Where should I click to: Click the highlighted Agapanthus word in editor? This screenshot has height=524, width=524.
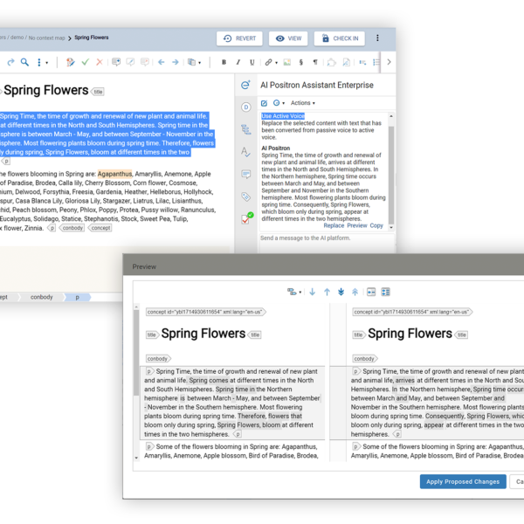[x=114, y=174]
